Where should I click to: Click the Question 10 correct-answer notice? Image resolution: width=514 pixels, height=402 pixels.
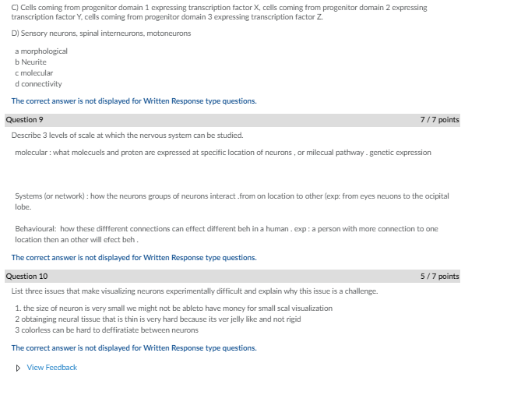[134, 348]
